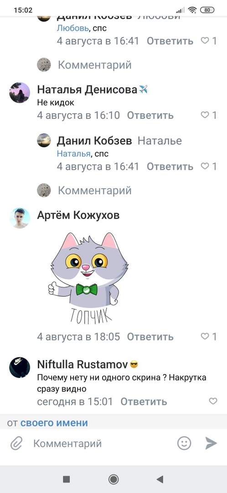Image resolution: width=227 pixels, height=493 pixels.
Task: Tap the Android back triangle button
Action: (160, 479)
